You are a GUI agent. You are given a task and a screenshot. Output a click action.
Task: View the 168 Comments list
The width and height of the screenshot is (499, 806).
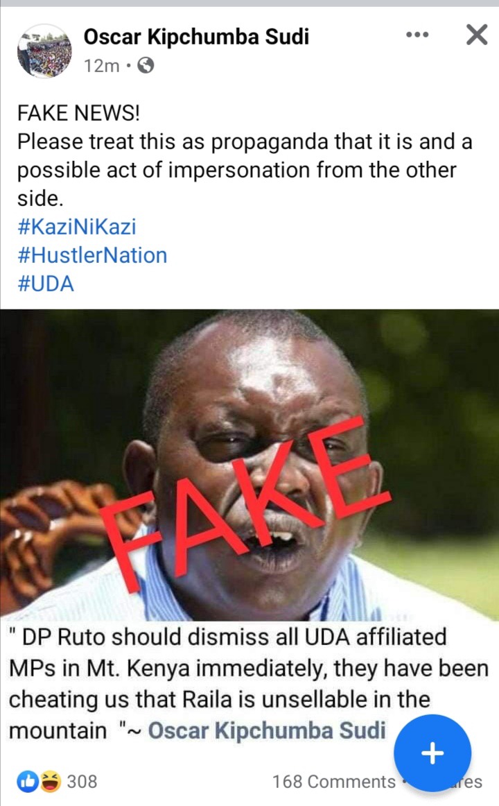[334, 782]
